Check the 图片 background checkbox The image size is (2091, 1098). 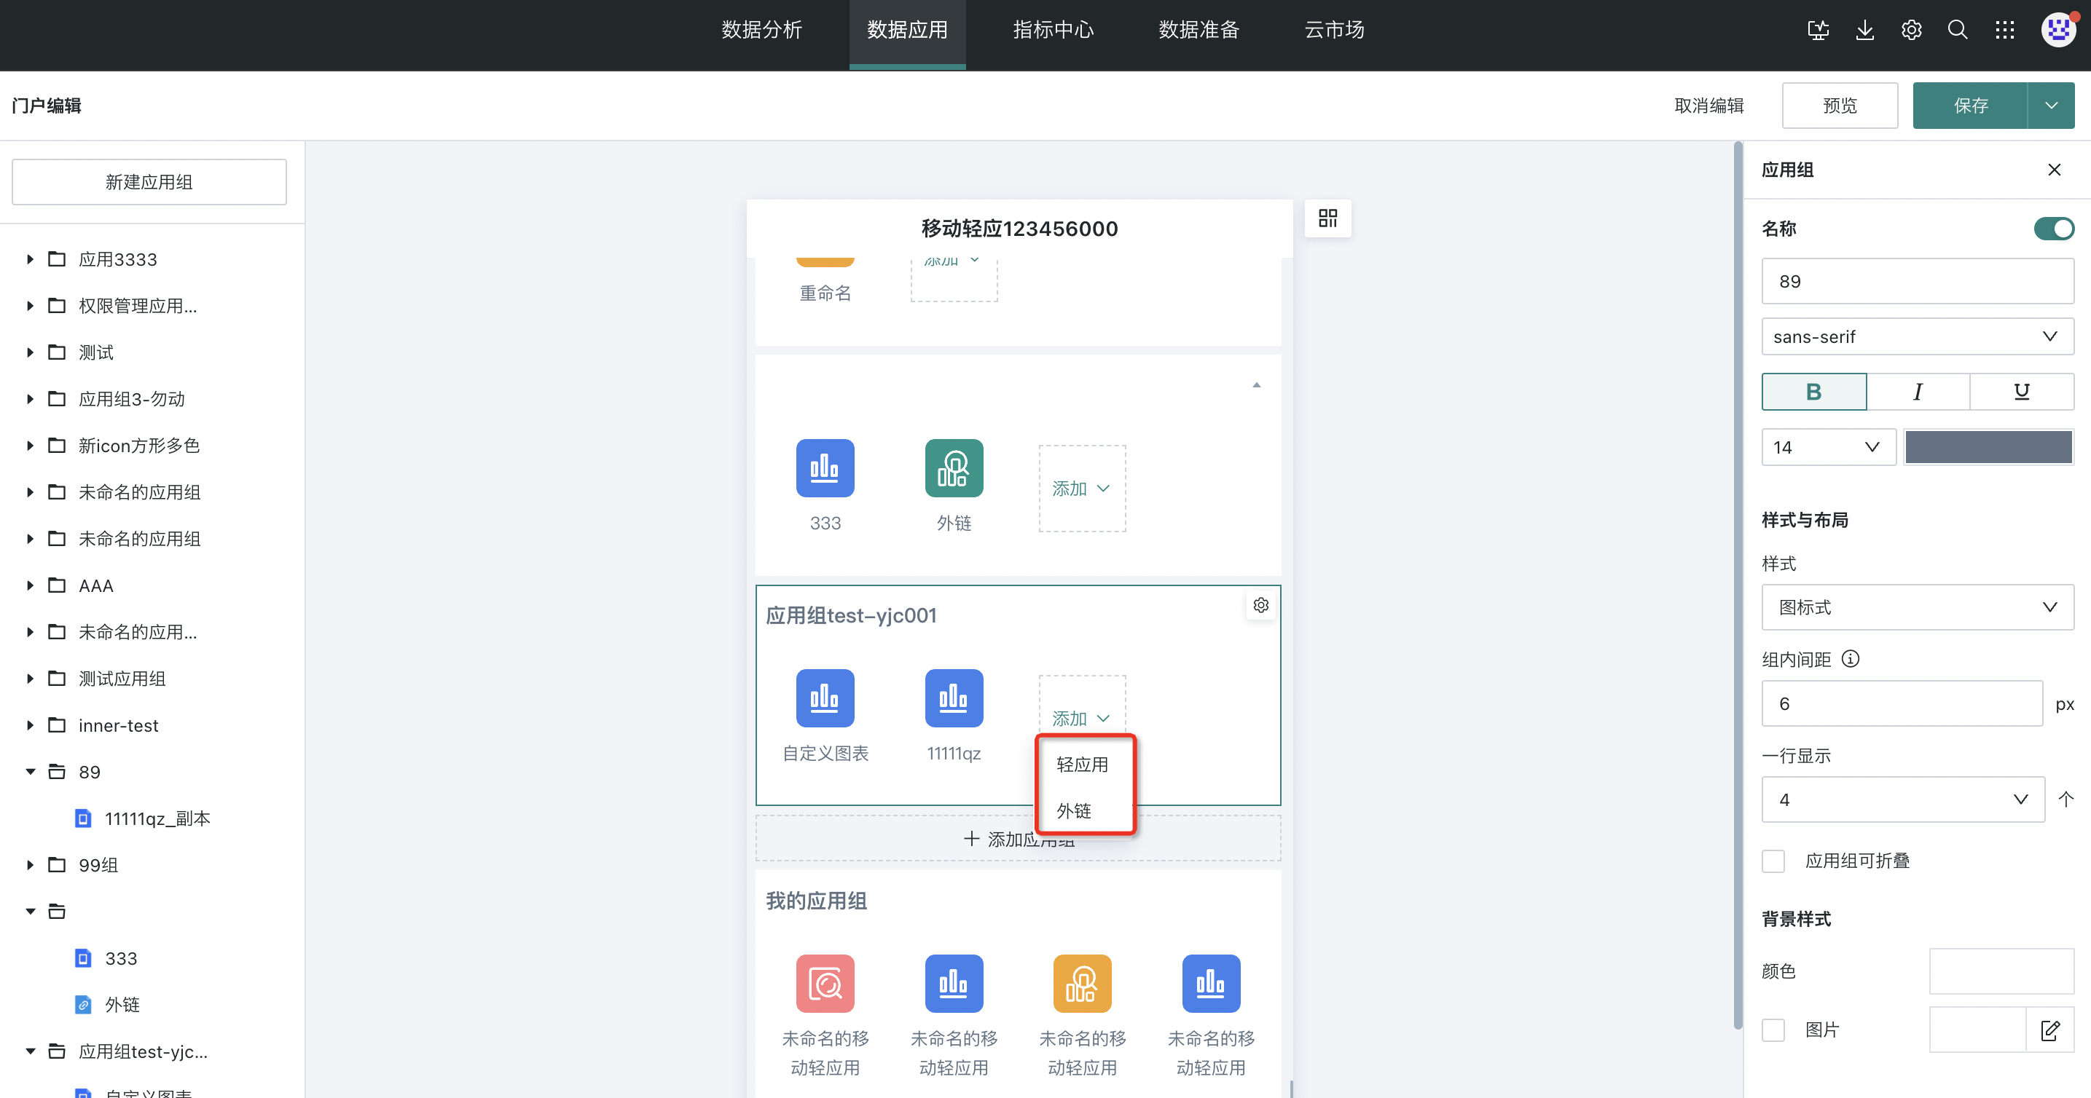click(1773, 1030)
